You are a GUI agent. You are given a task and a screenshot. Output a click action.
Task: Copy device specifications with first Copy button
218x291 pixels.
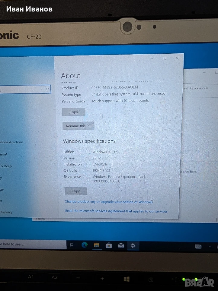(74, 112)
